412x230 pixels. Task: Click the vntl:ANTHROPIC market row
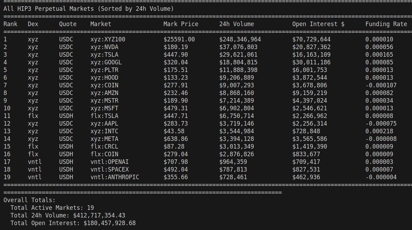[x=114, y=177]
